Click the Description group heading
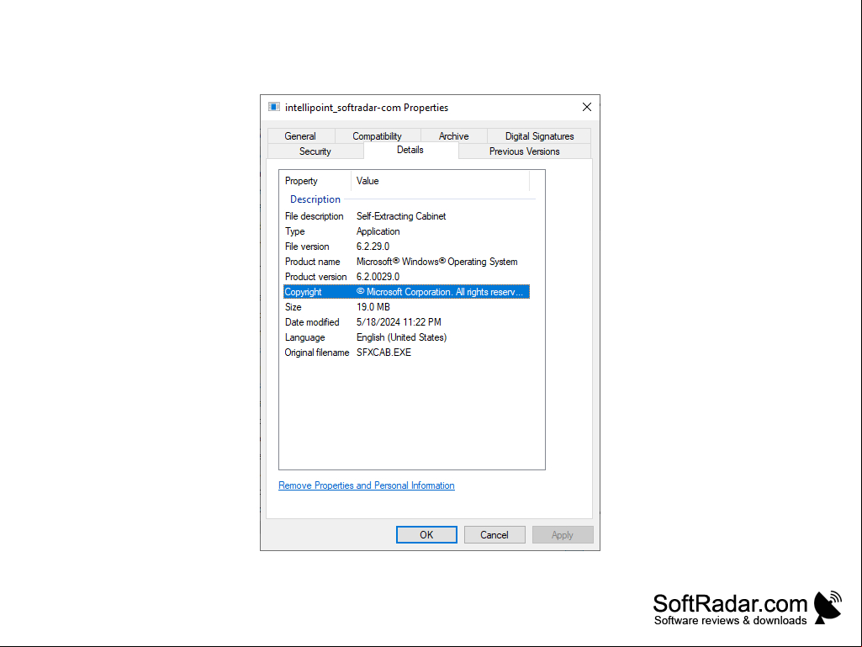 [x=315, y=199]
